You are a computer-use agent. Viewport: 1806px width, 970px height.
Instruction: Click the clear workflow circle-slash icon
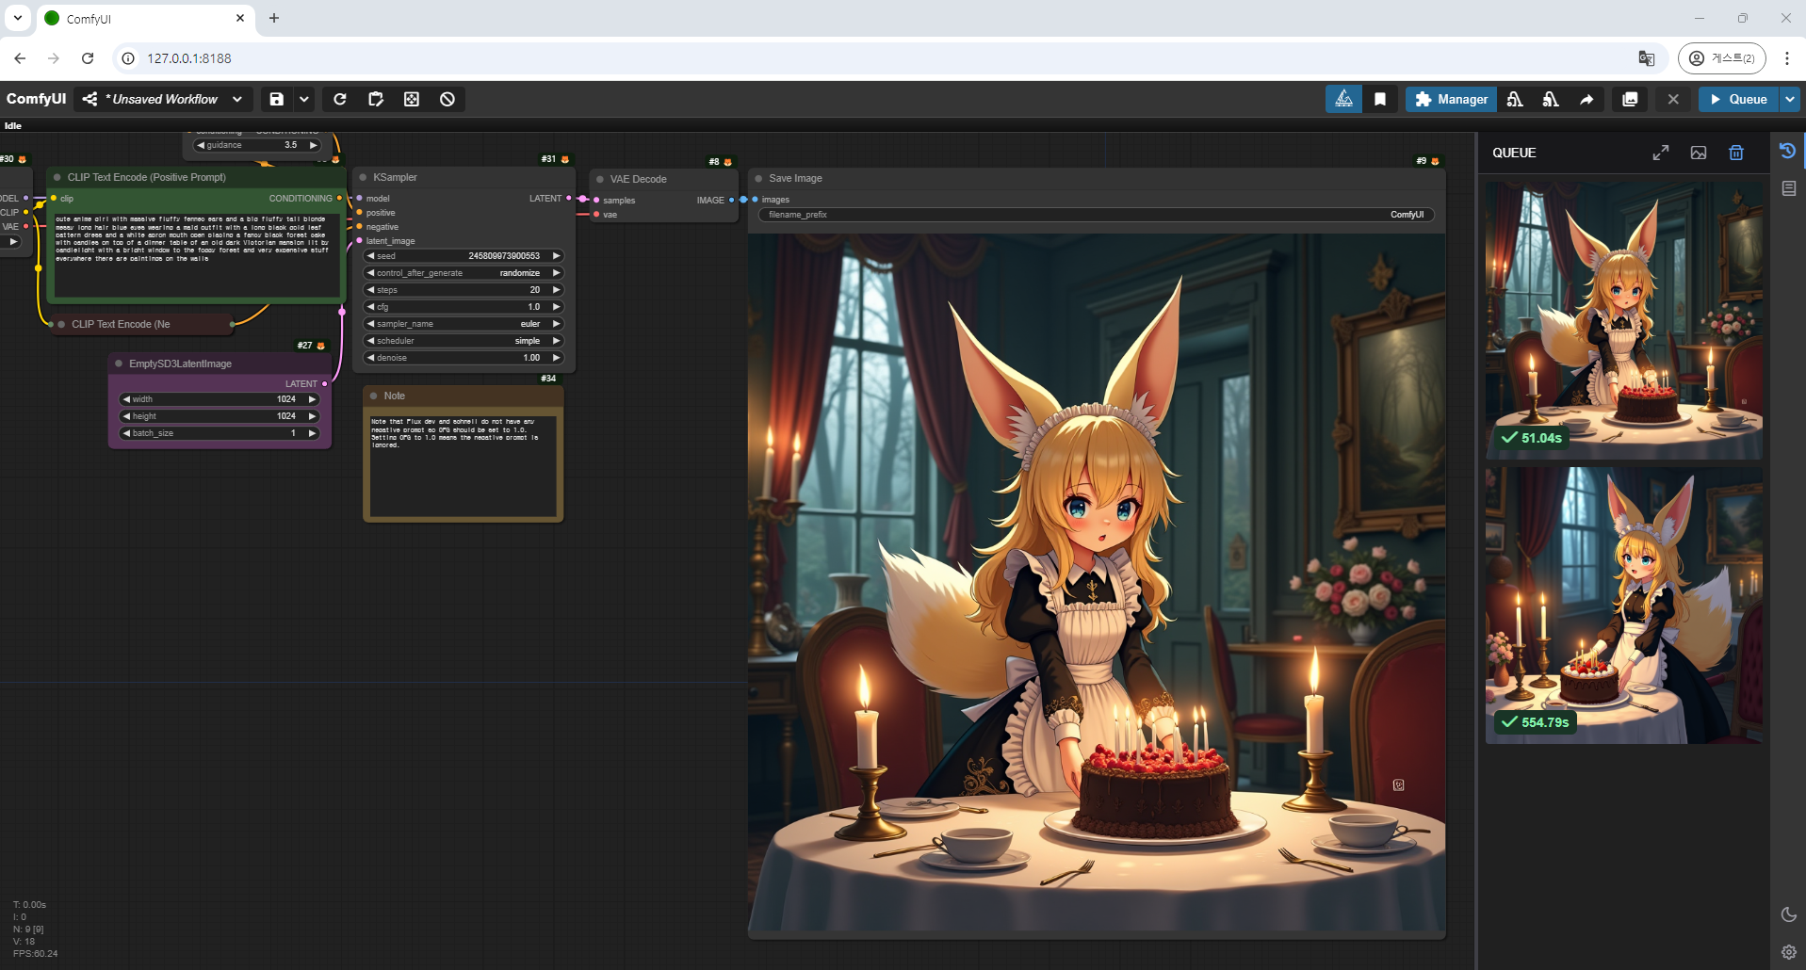(447, 99)
